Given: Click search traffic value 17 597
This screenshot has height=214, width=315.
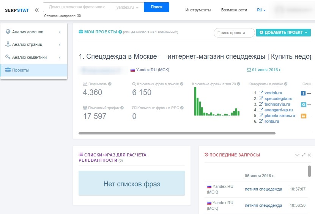Looking at the screenshot, I should point(94,116).
